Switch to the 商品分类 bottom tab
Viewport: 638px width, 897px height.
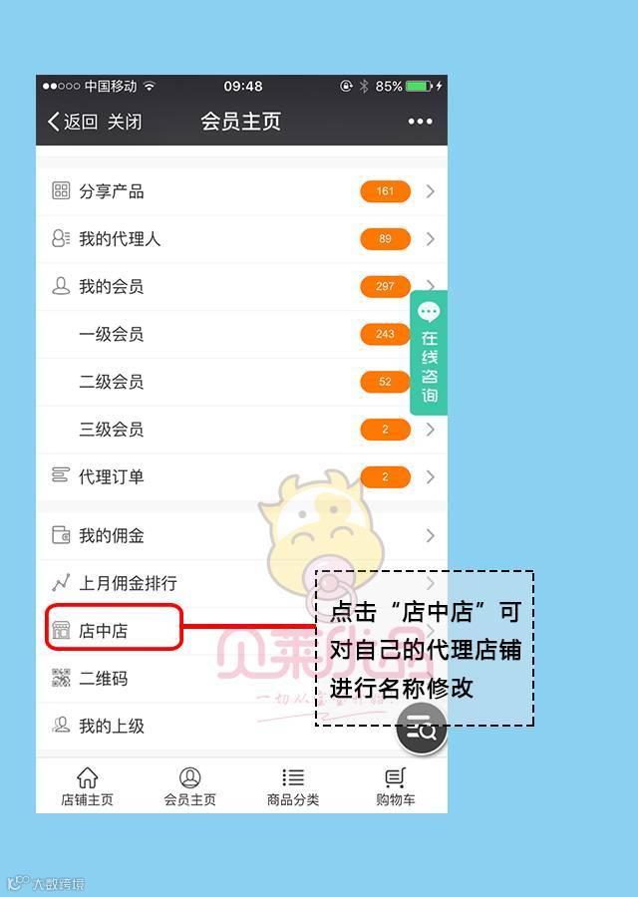coord(293,786)
